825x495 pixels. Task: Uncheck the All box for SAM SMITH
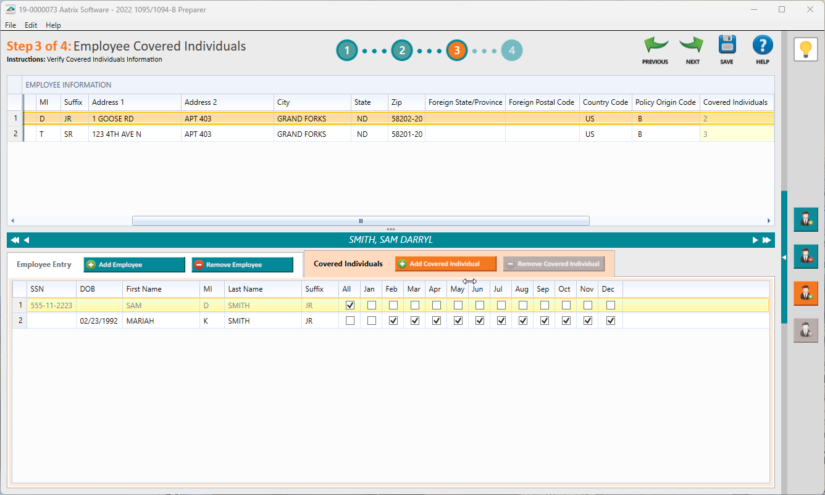pyautogui.click(x=350, y=305)
